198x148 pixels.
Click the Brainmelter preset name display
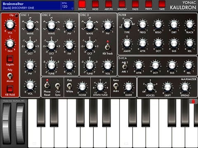[31, 6]
